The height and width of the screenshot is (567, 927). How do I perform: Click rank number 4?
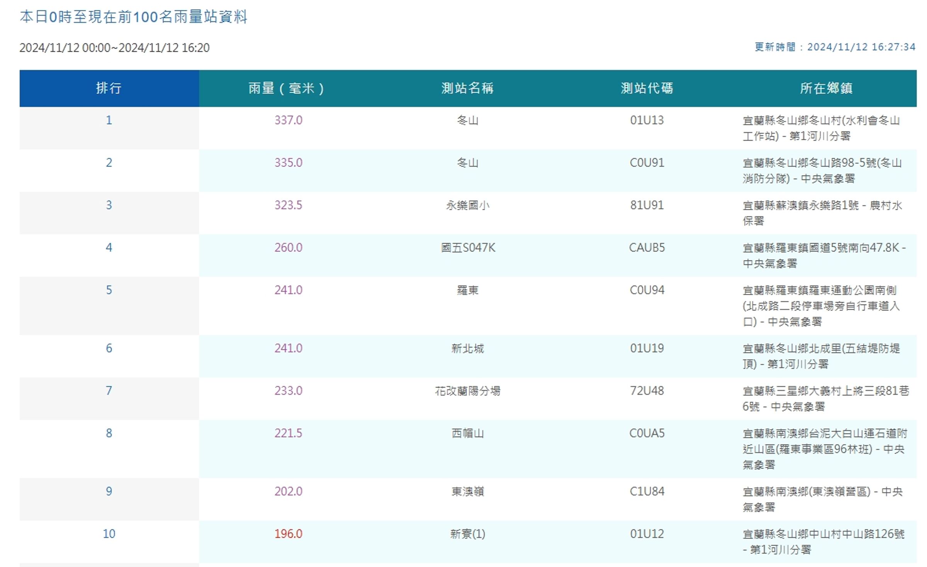point(109,248)
